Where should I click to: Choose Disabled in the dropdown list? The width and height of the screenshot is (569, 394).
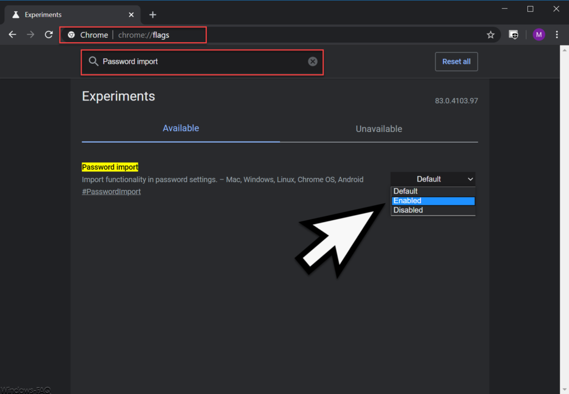coord(433,210)
